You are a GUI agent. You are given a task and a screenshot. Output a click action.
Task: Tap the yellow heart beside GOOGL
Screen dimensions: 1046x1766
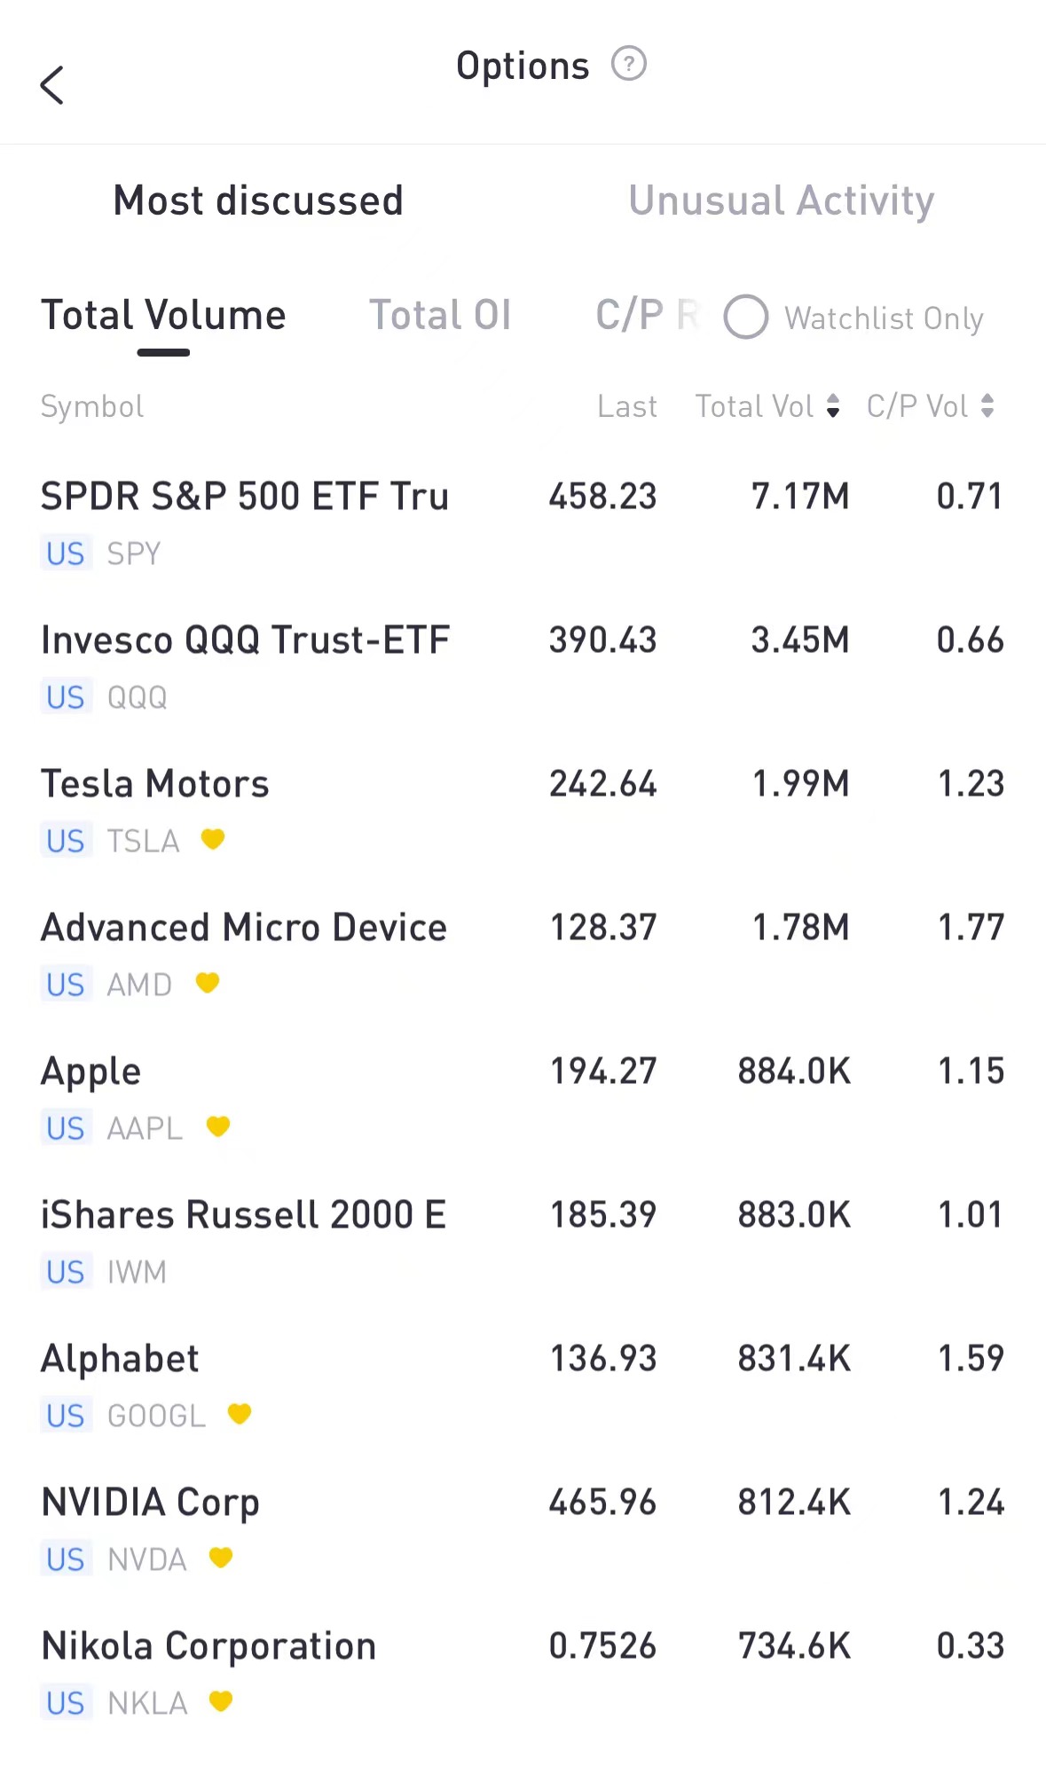pyautogui.click(x=240, y=1414)
